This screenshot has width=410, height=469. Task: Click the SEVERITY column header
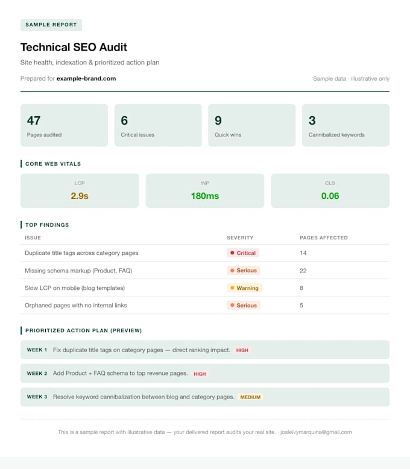(x=240, y=238)
